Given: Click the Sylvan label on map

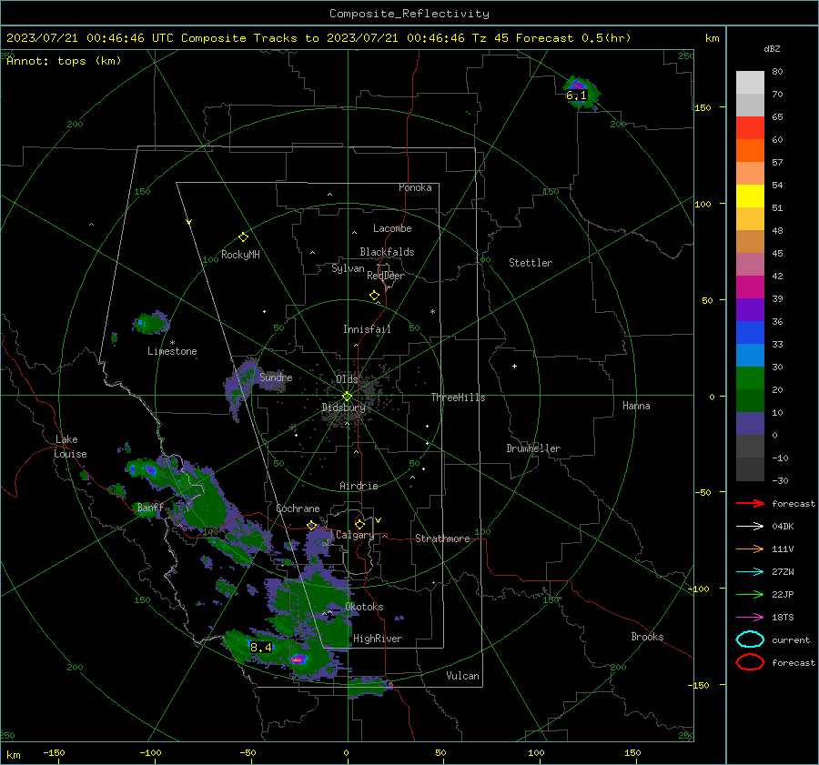Looking at the screenshot, I should click(348, 268).
